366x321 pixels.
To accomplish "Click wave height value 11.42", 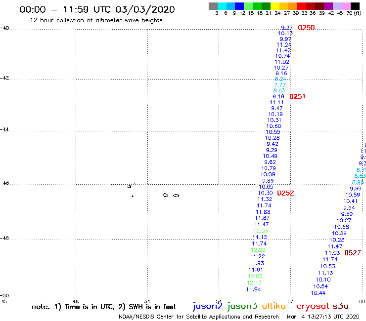I will coord(283,50).
